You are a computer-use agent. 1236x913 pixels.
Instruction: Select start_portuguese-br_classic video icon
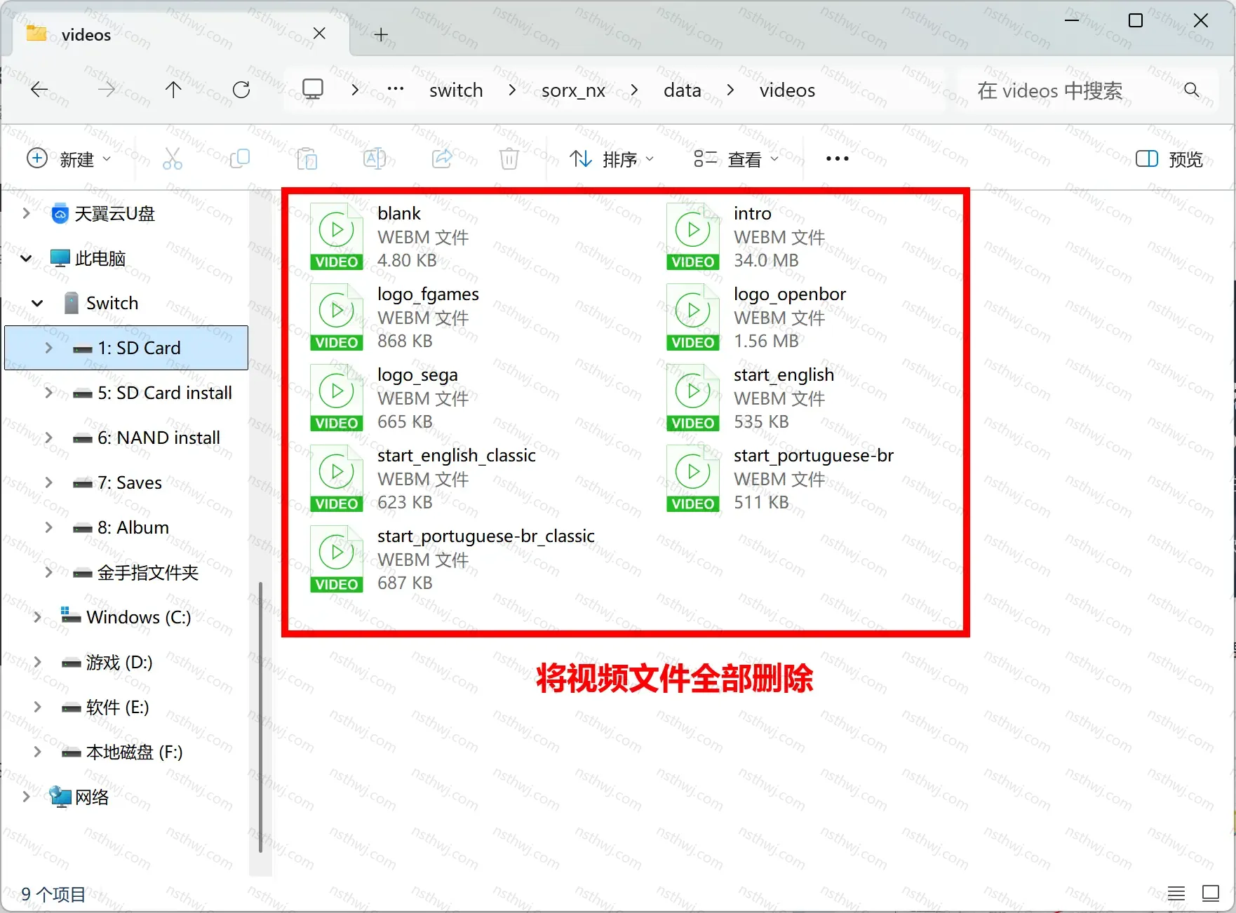point(337,559)
